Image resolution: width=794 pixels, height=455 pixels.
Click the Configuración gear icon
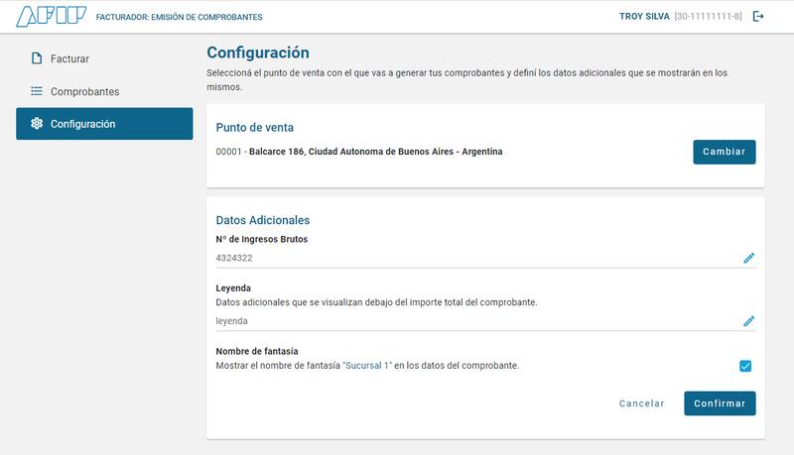37,124
